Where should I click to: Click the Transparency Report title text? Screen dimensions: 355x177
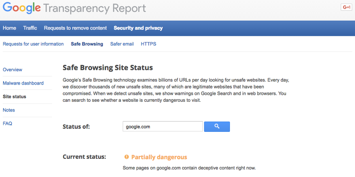(95, 9)
